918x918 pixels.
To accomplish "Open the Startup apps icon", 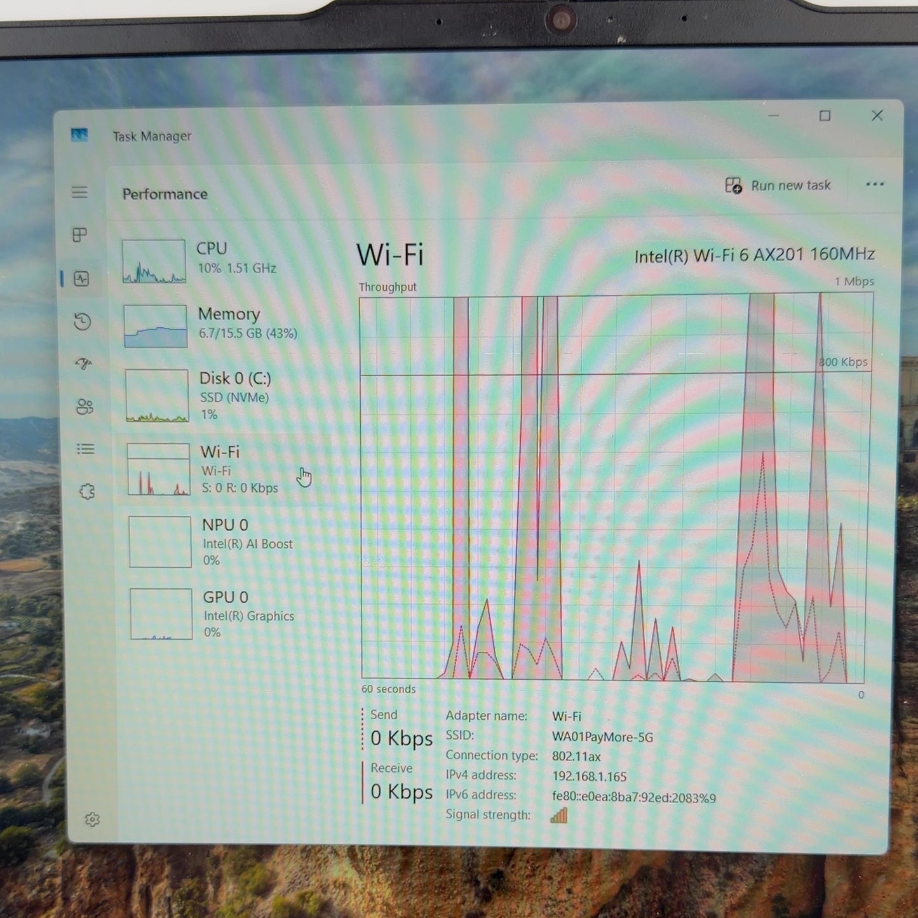I will [83, 363].
